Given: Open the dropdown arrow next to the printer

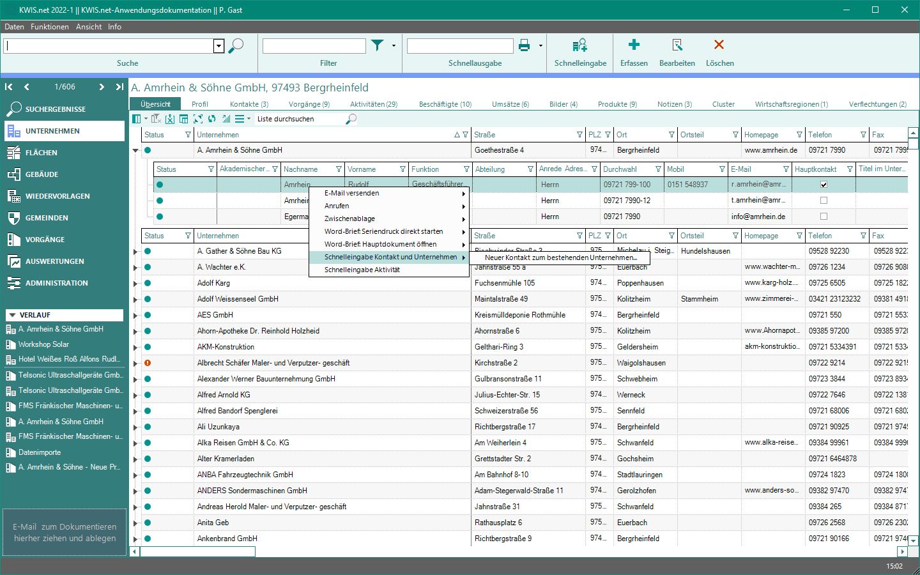Looking at the screenshot, I should point(540,45).
